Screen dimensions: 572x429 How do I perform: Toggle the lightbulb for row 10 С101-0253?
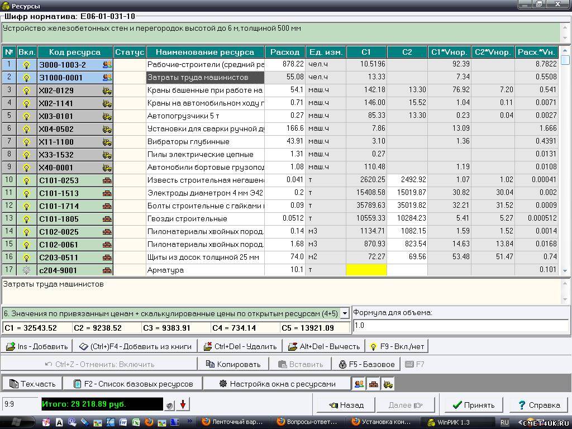coord(26,180)
